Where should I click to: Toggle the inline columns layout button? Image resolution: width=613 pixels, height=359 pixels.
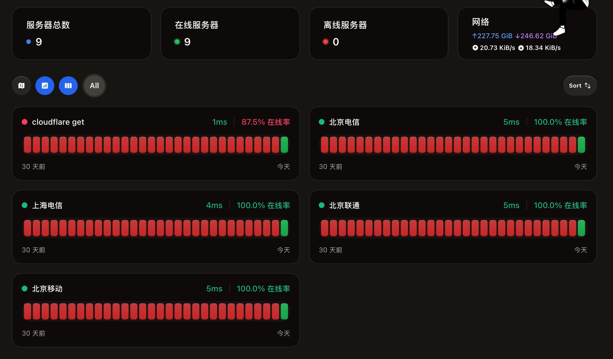(68, 86)
